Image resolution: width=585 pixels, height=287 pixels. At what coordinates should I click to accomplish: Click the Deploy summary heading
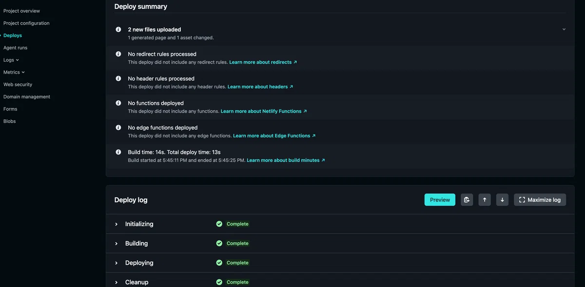(x=141, y=6)
